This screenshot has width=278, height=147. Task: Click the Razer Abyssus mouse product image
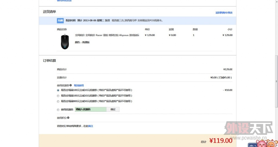point(65,42)
